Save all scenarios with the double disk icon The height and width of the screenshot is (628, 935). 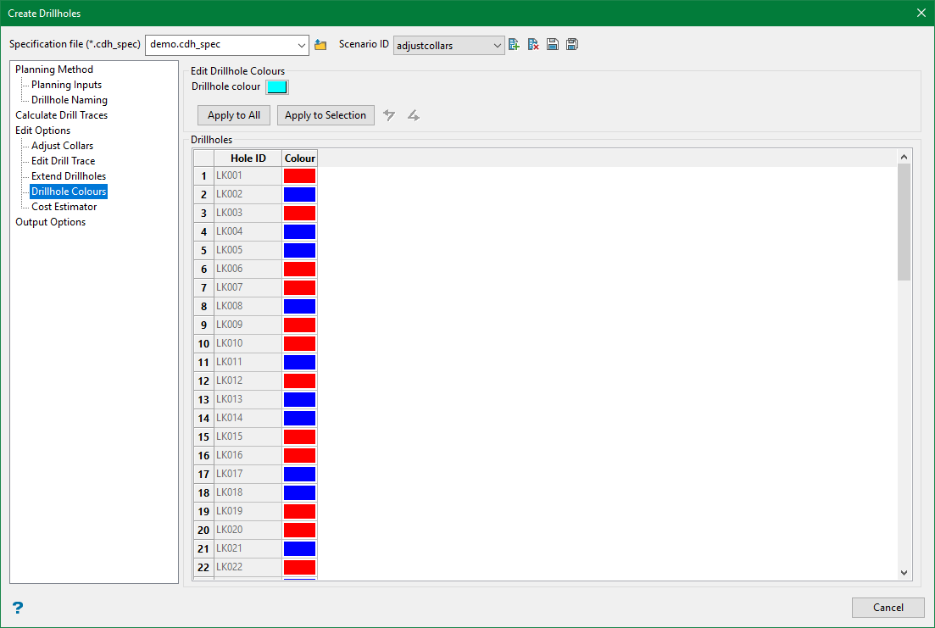[572, 45]
